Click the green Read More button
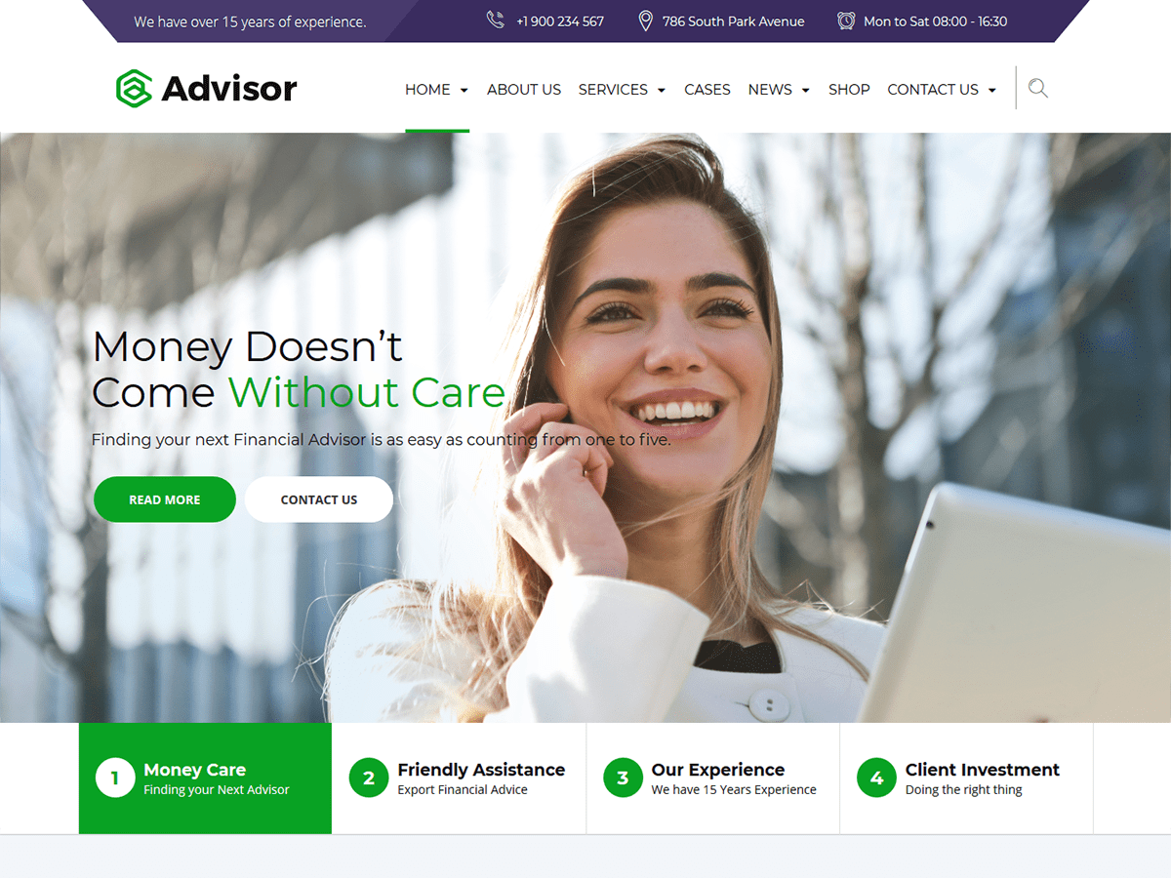Image resolution: width=1171 pixels, height=878 pixels. [x=165, y=499]
